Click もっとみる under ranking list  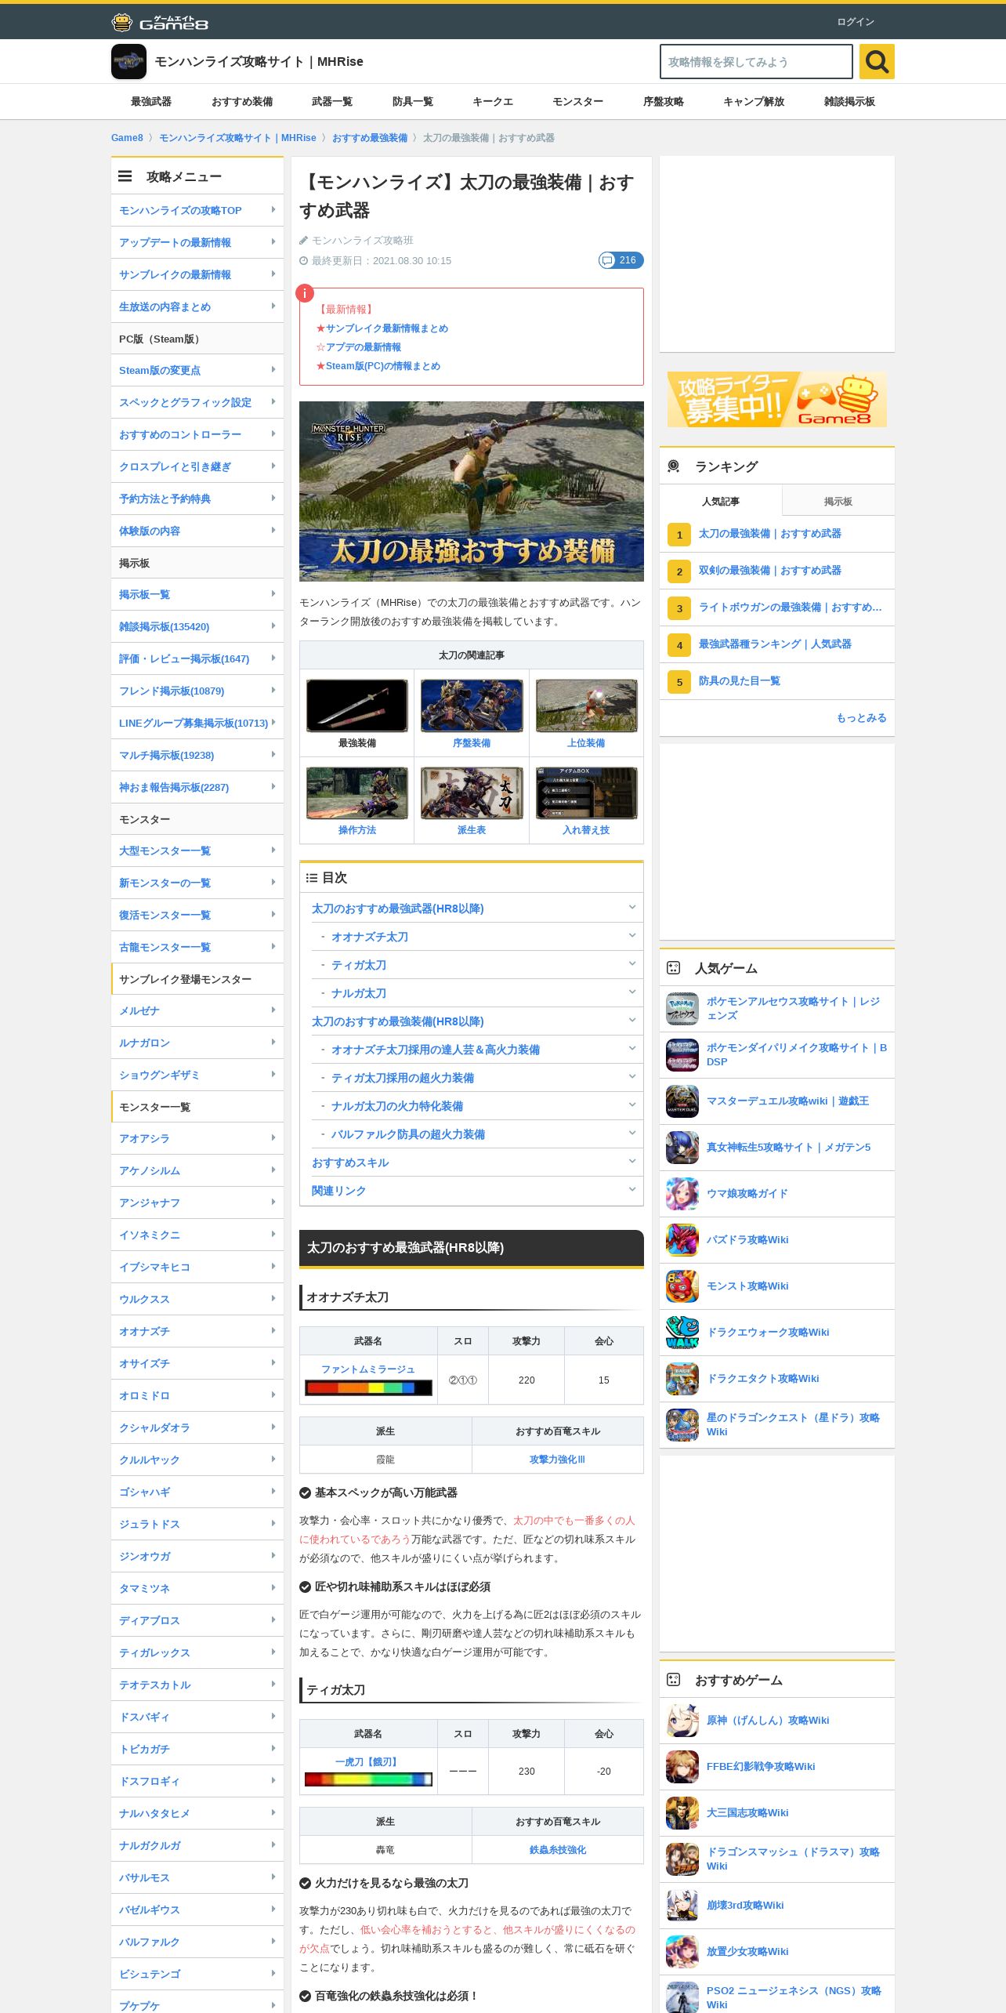861,718
